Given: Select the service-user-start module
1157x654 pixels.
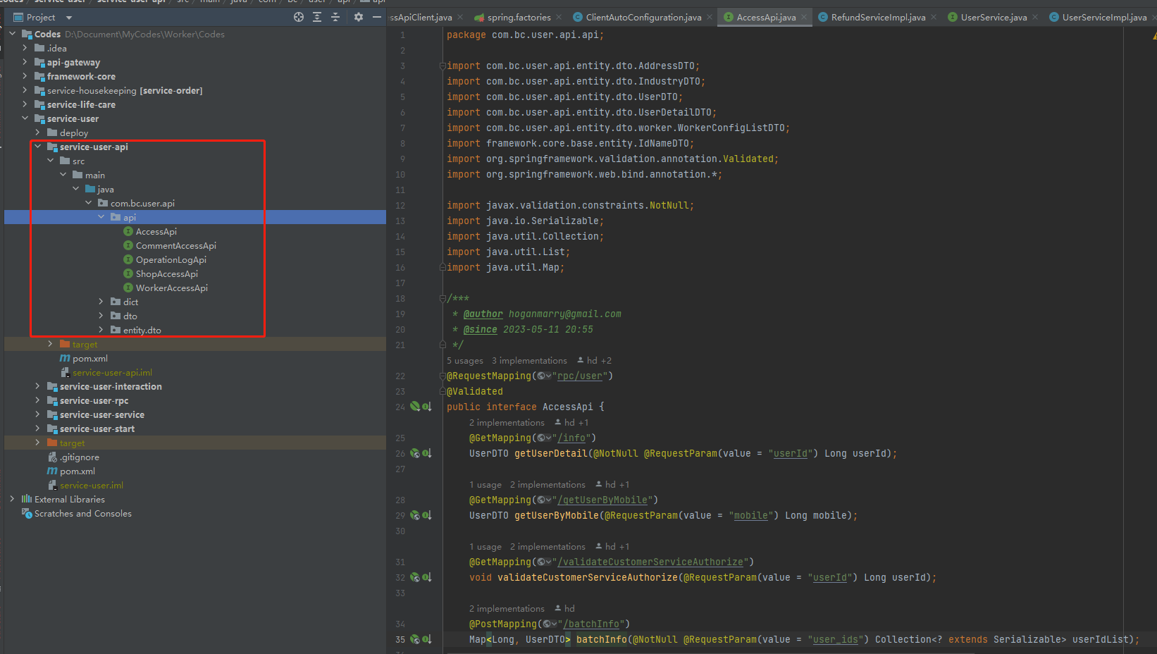Looking at the screenshot, I should tap(97, 428).
